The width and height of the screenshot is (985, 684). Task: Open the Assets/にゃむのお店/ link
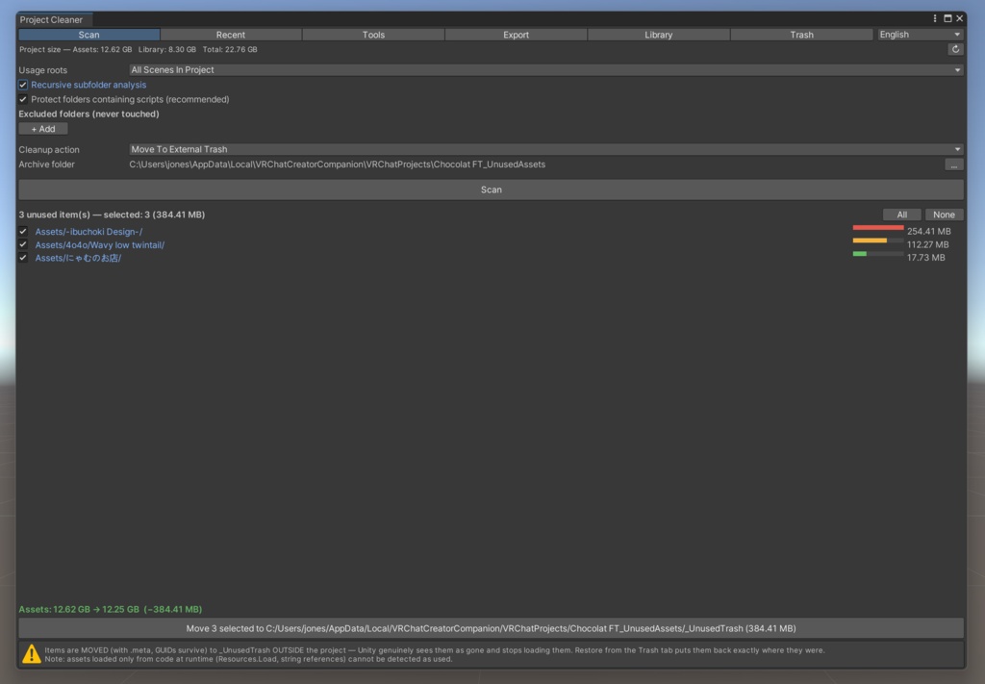click(78, 258)
